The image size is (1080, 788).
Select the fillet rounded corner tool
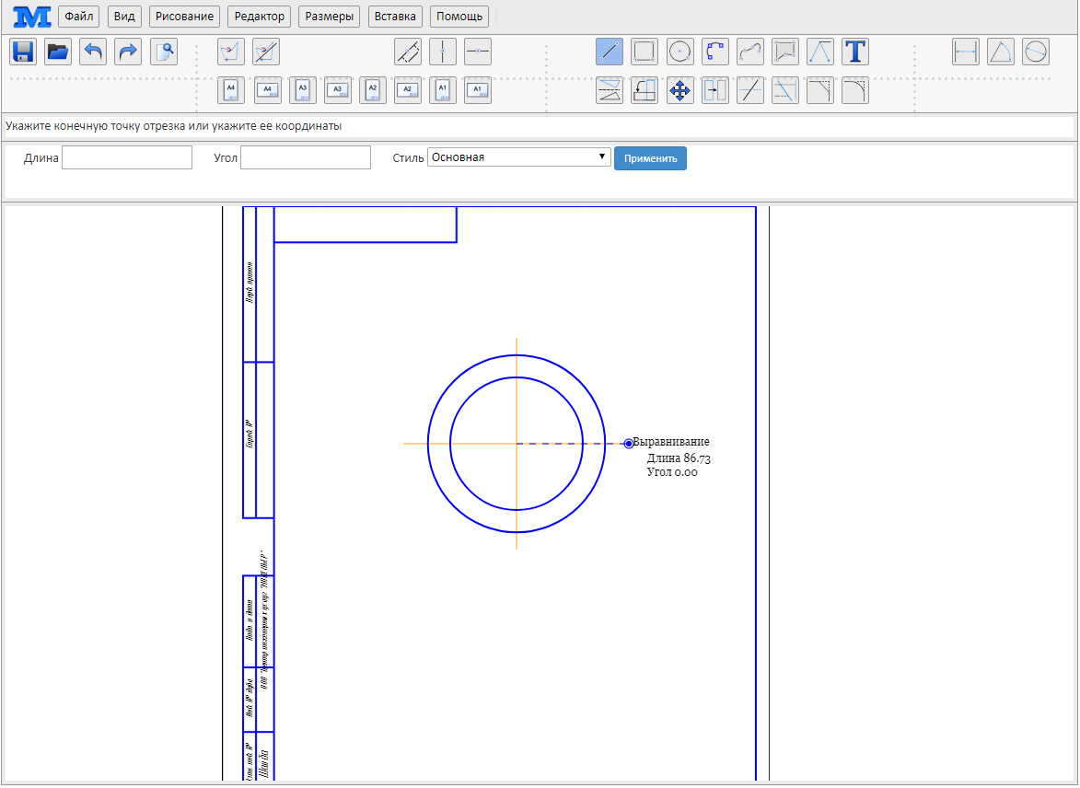click(x=855, y=90)
